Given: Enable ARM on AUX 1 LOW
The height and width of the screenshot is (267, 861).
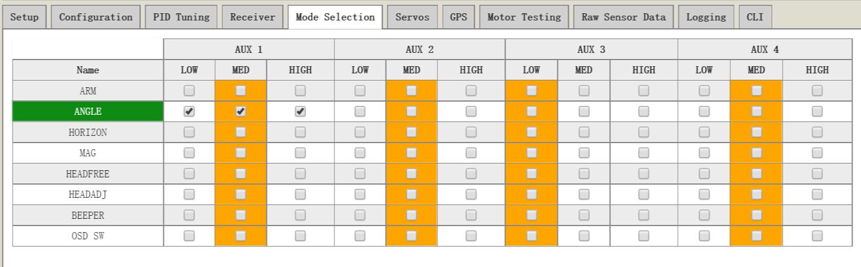Looking at the screenshot, I should click(189, 91).
